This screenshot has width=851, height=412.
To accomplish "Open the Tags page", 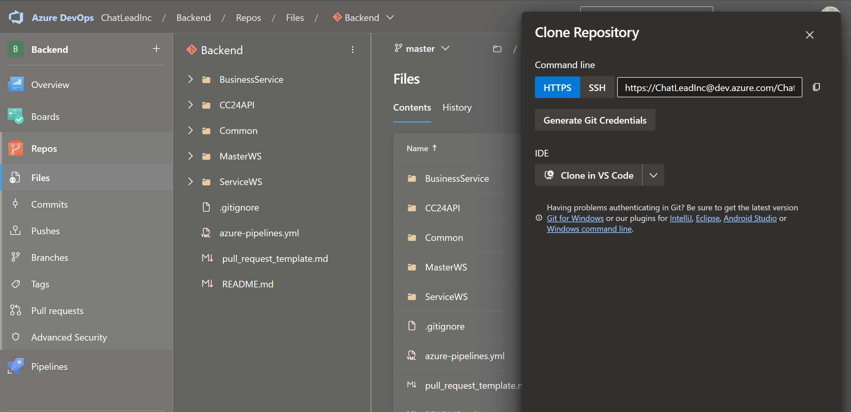I will click(40, 284).
